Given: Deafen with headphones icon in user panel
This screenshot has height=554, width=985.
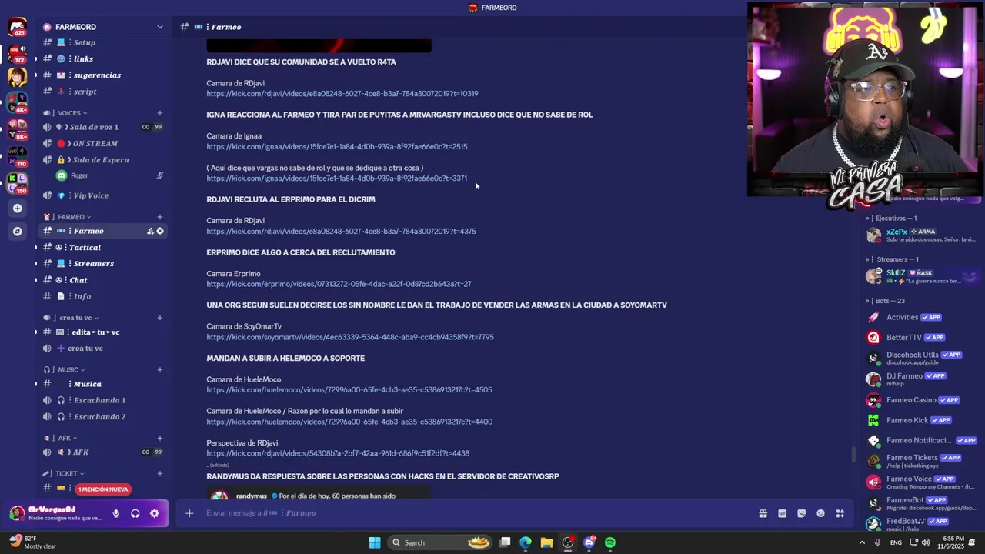Looking at the screenshot, I should pyautogui.click(x=135, y=513).
